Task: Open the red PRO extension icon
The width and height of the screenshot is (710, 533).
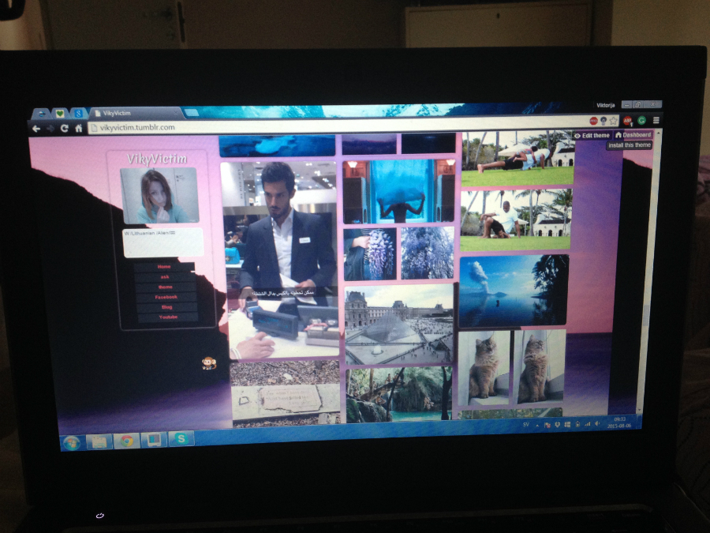Action: point(593,121)
